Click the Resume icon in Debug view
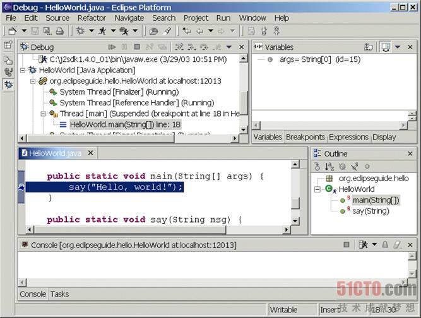421x318 pixels. (x=112, y=47)
